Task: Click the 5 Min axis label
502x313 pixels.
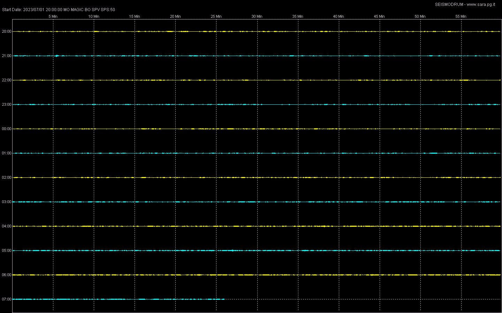Action: point(53,16)
